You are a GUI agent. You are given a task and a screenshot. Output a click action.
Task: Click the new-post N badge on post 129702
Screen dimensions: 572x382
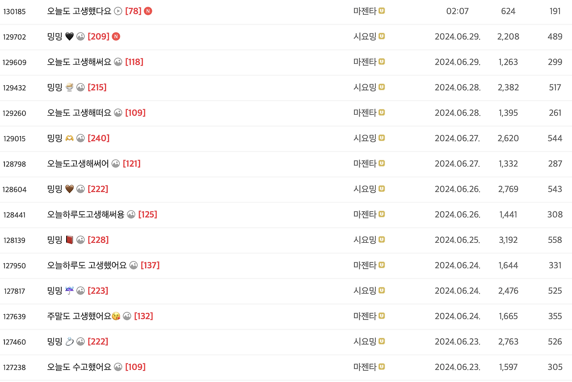click(x=116, y=37)
